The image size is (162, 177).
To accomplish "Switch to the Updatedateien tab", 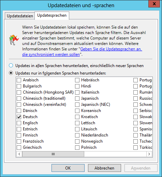I will [20, 16].
